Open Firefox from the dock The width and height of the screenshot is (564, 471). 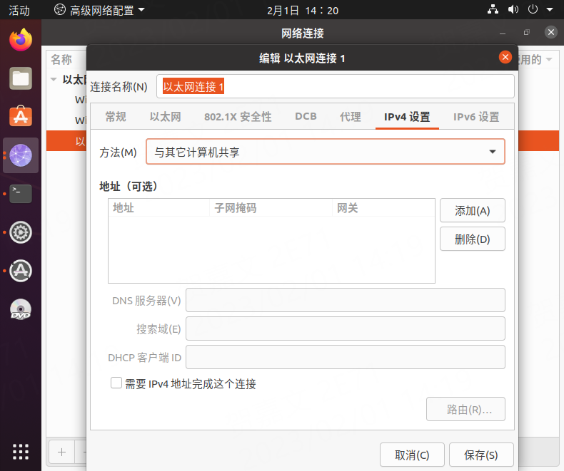[x=21, y=39]
